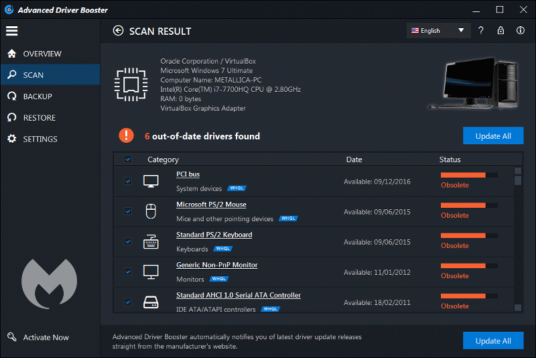The image size is (536, 358).
Task: Uncheck the Standard AHCI Serial ATA checkbox
Action: pos(128,302)
